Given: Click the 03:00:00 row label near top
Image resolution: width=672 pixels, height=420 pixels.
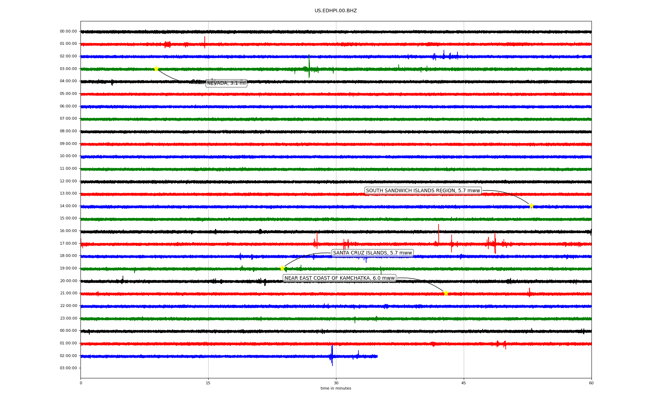Looking at the screenshot, I should tap(68, 69).
